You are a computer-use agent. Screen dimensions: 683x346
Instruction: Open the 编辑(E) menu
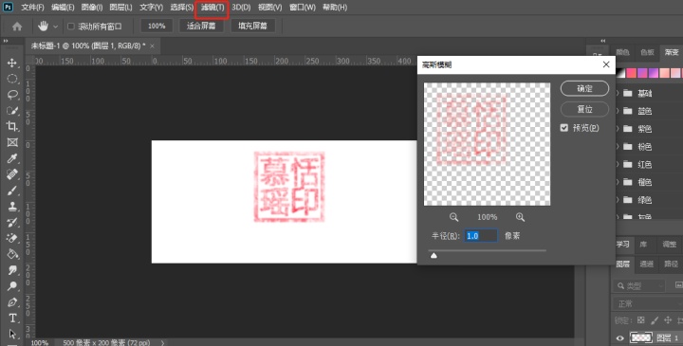(63, 8)
